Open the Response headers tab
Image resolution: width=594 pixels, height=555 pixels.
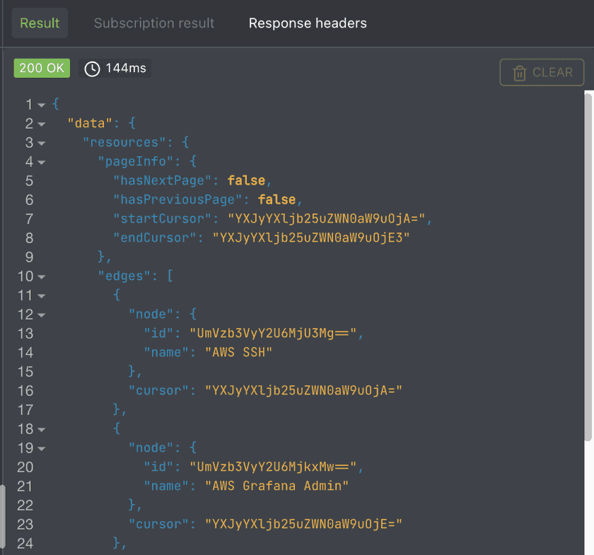point(308,23)
